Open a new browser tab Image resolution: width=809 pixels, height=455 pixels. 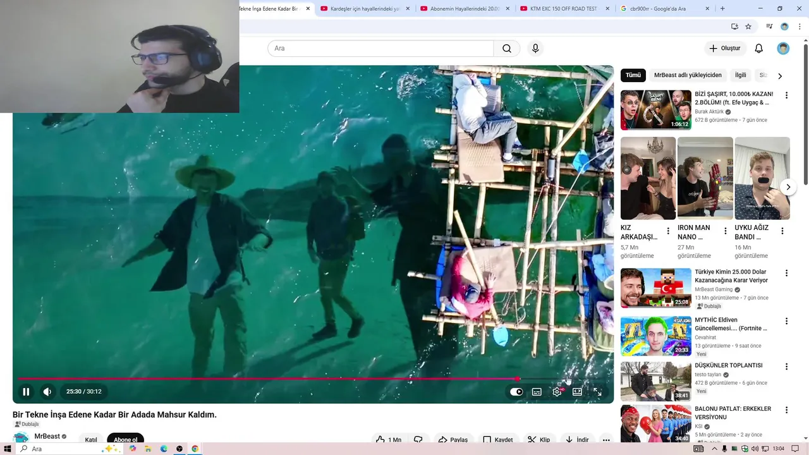pos(722,9)
